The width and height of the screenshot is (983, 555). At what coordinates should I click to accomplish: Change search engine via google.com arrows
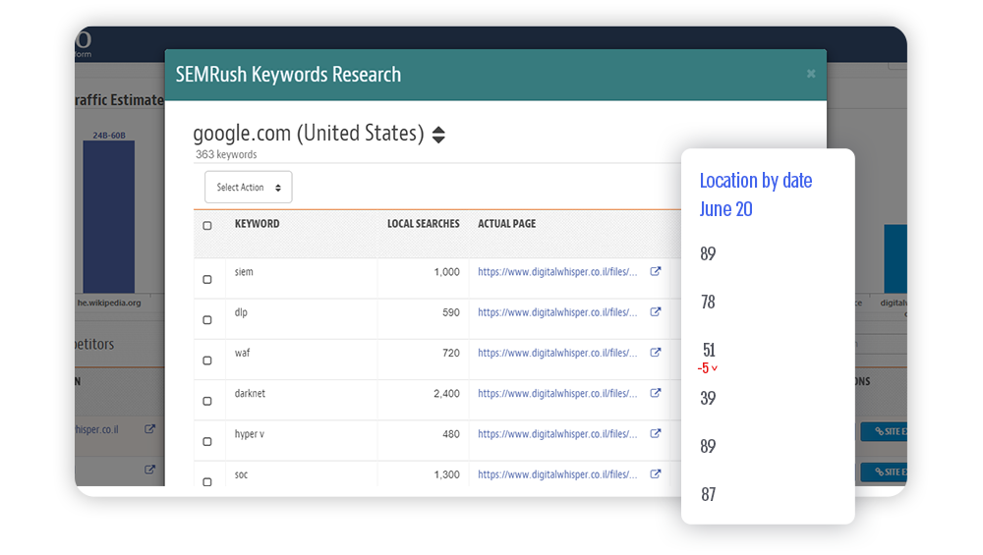pyautogui.click(x=438, y=135)
